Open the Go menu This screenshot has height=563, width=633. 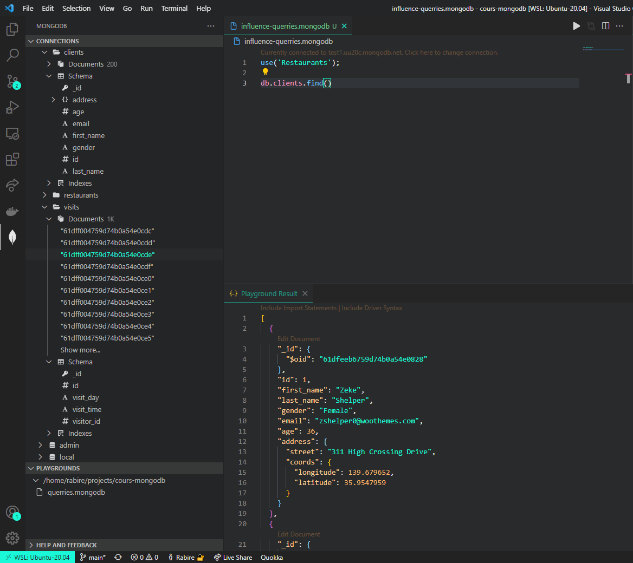point(127,9)
